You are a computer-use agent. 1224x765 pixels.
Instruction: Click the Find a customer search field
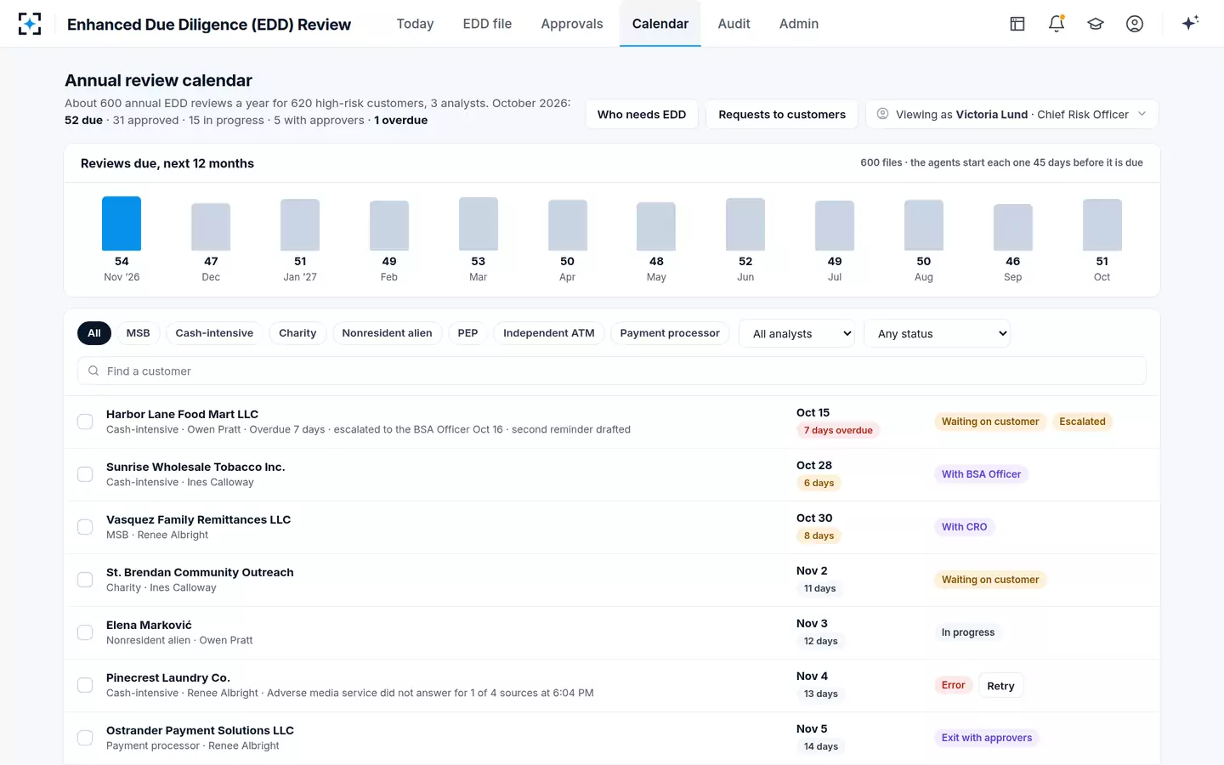pos(612,371)
